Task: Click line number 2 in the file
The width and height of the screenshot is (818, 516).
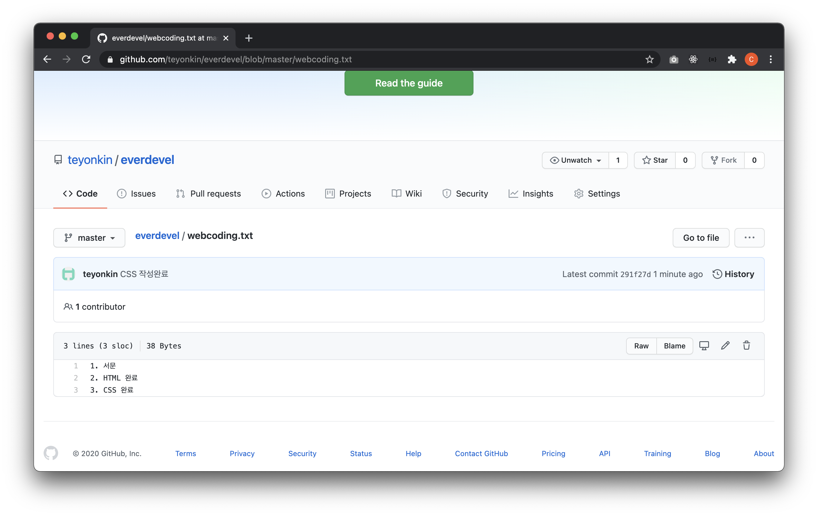Action: pyautogui.click(x=76, y=378)
